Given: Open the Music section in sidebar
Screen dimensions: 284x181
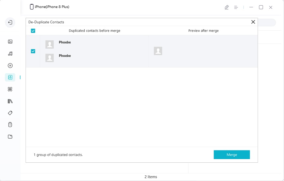Looking at the screenshot, I should point(10,54).
